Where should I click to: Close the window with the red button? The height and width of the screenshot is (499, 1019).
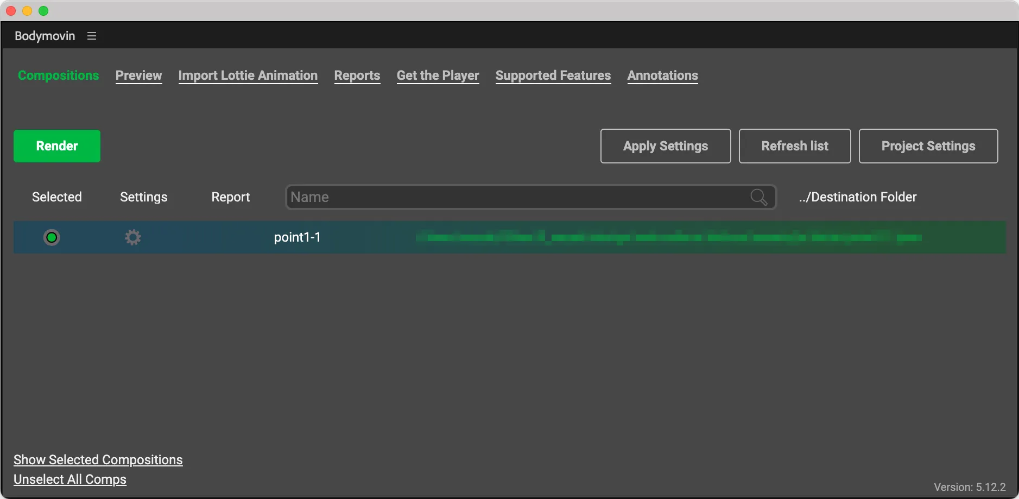[x=11, y=11]
